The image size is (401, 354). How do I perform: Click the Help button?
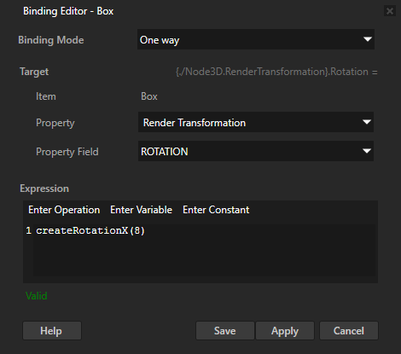(52, 331)
